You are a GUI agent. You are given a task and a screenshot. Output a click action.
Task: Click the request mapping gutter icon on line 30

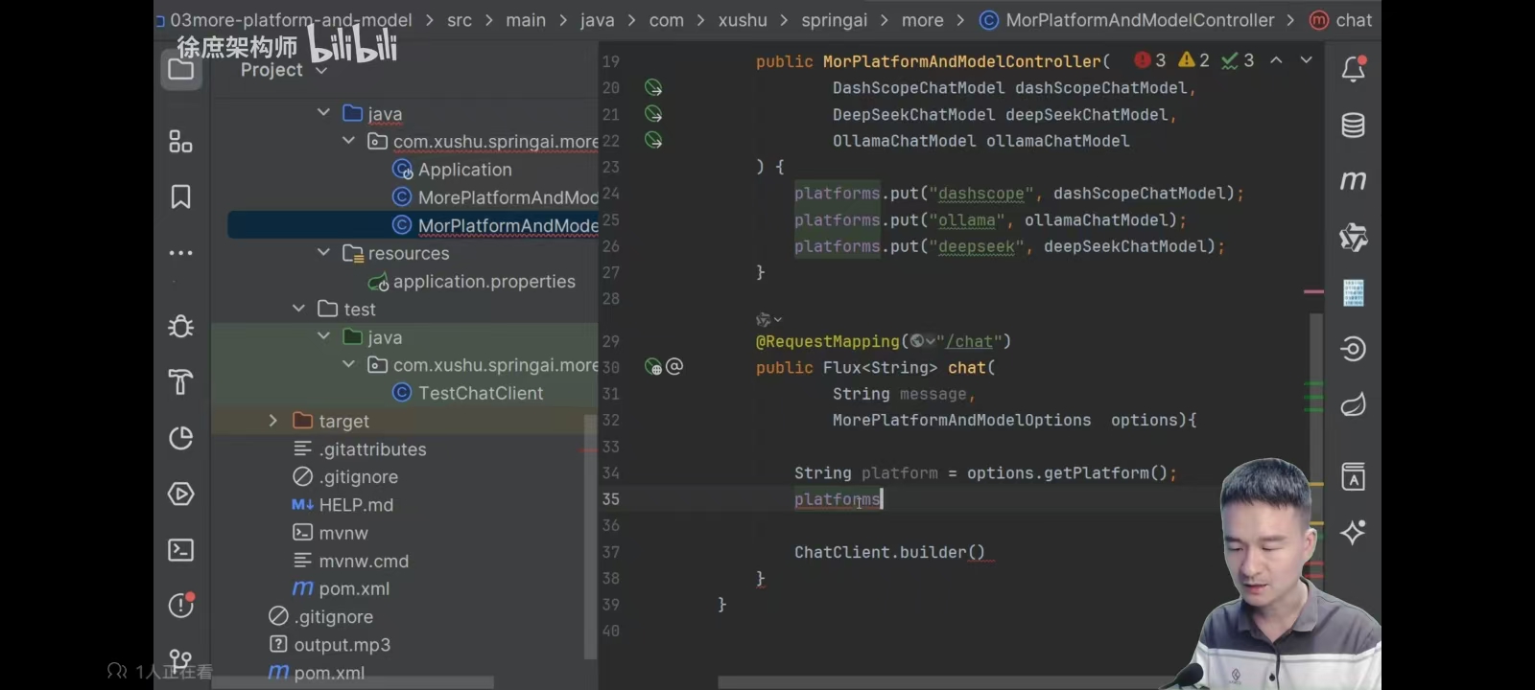pos(653,367)
